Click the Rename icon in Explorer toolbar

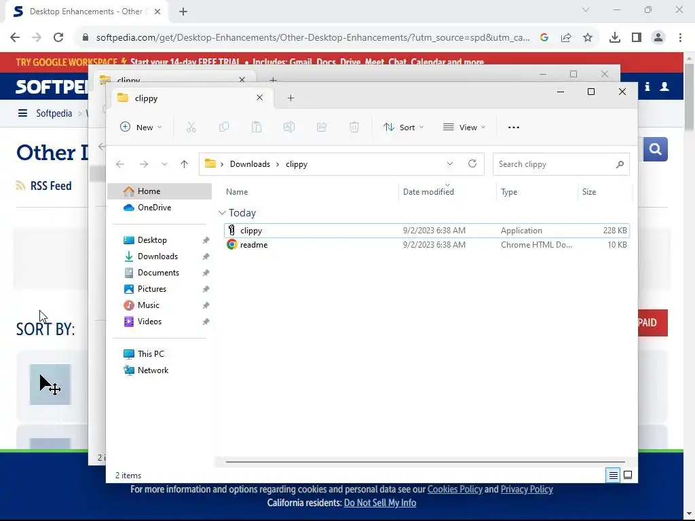coord(289,128)
